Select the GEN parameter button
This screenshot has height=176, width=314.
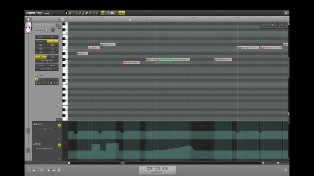tap(41, 52)
